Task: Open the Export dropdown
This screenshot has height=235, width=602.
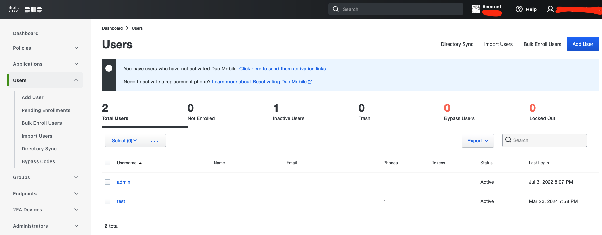Action: click(478, 141)
